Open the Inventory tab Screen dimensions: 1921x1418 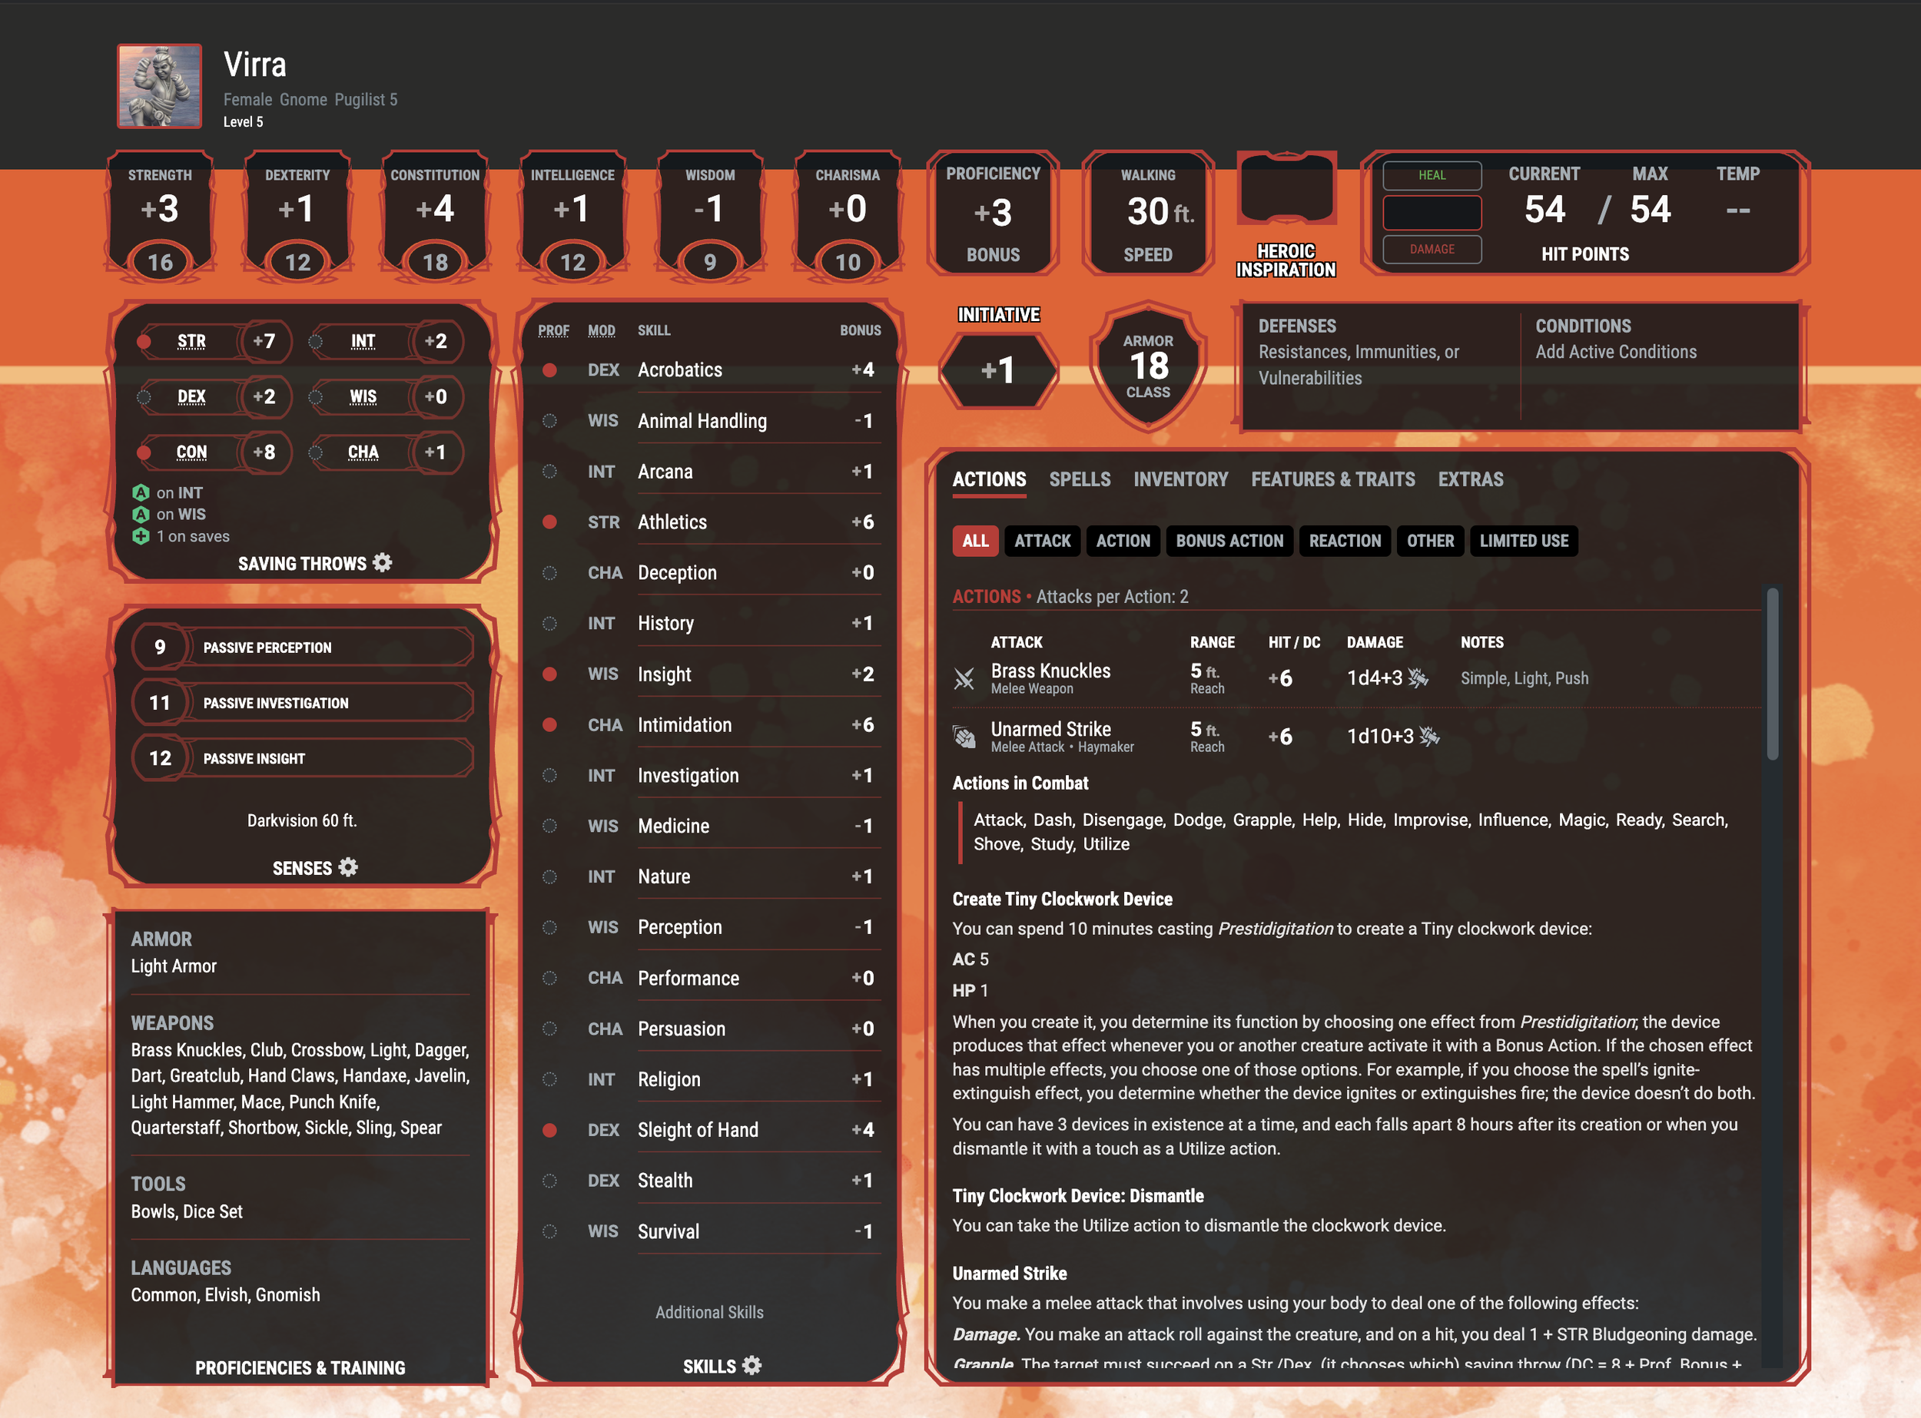(x=1180, y=479)
